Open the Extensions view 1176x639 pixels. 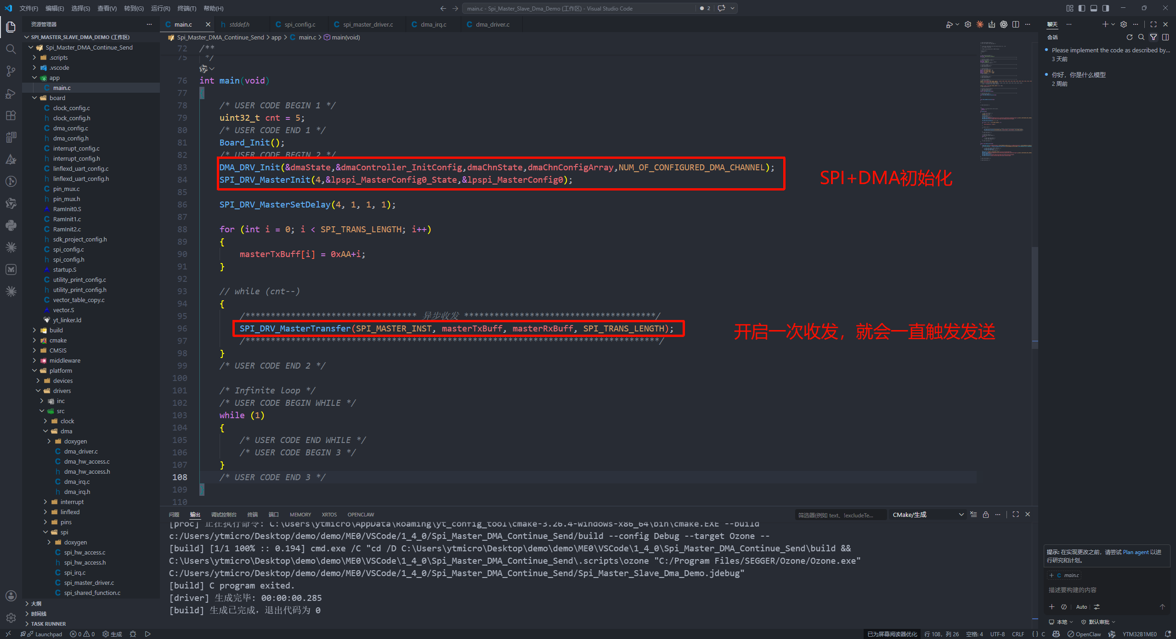pyautogui.click(x=11, y=116)
